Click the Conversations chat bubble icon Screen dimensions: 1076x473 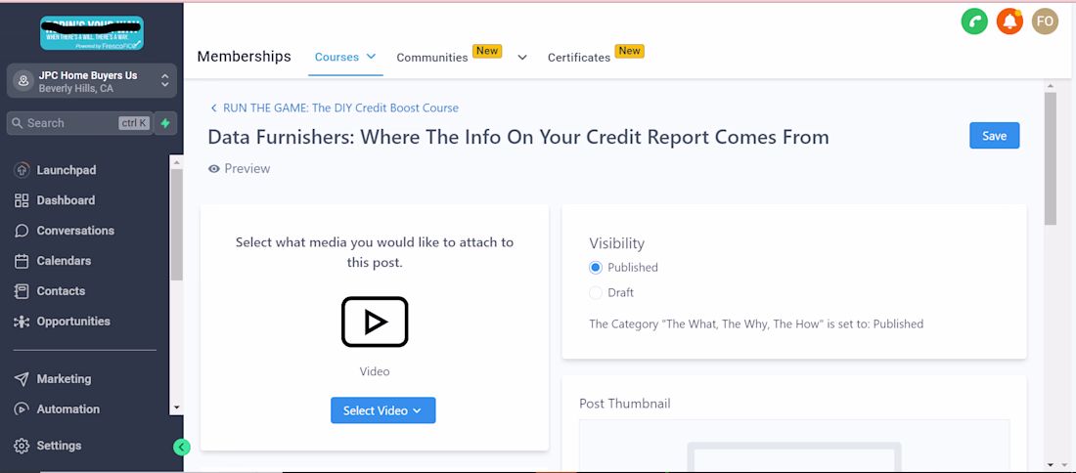click(x=22, y=231)
